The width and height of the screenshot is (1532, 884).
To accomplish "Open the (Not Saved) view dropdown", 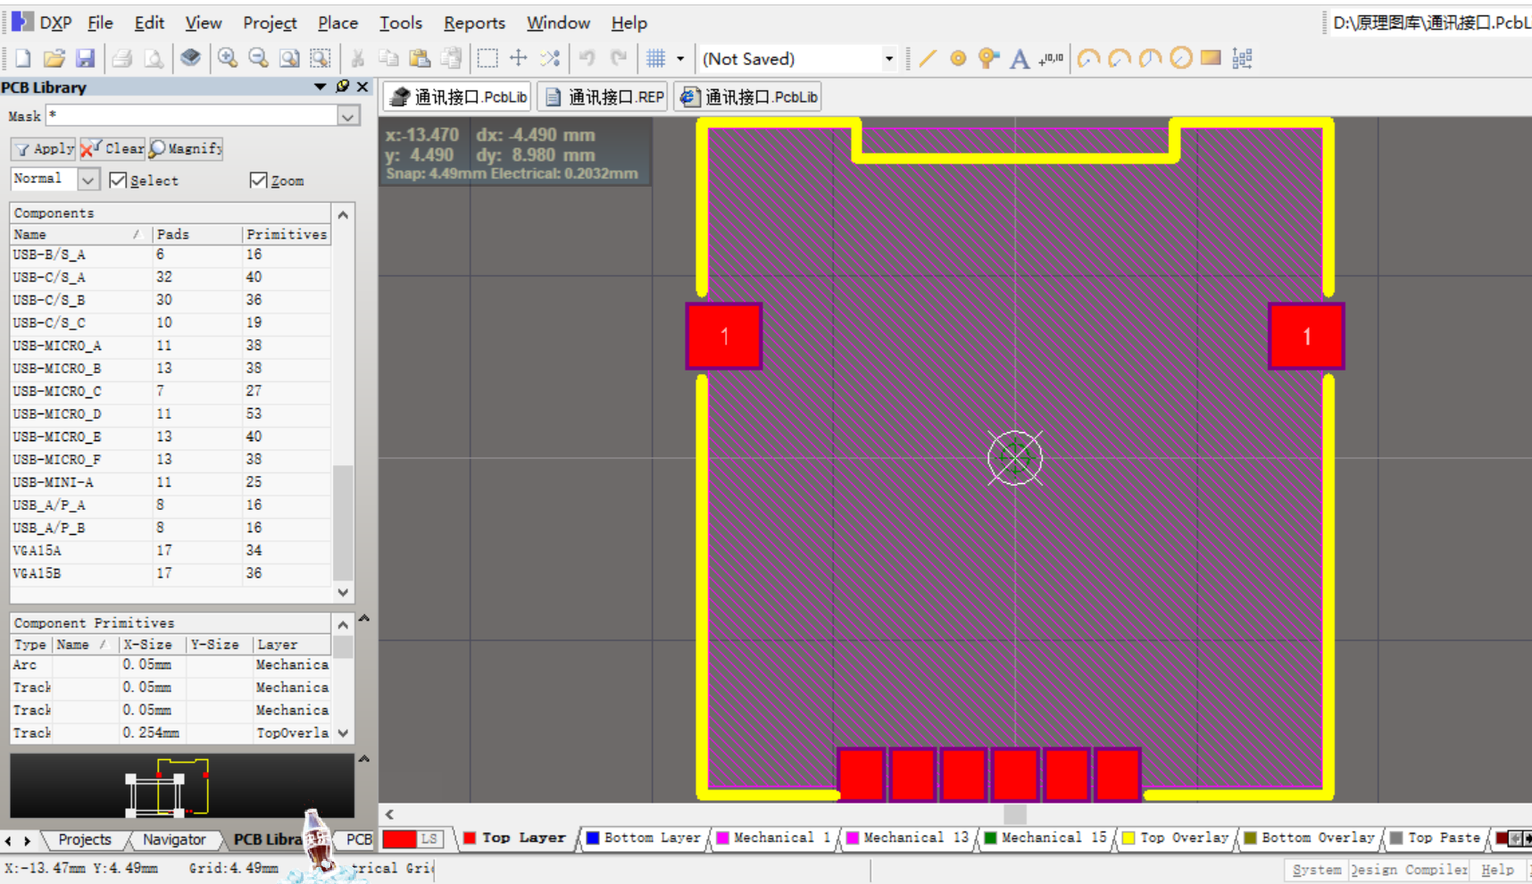I will point(888,59).
